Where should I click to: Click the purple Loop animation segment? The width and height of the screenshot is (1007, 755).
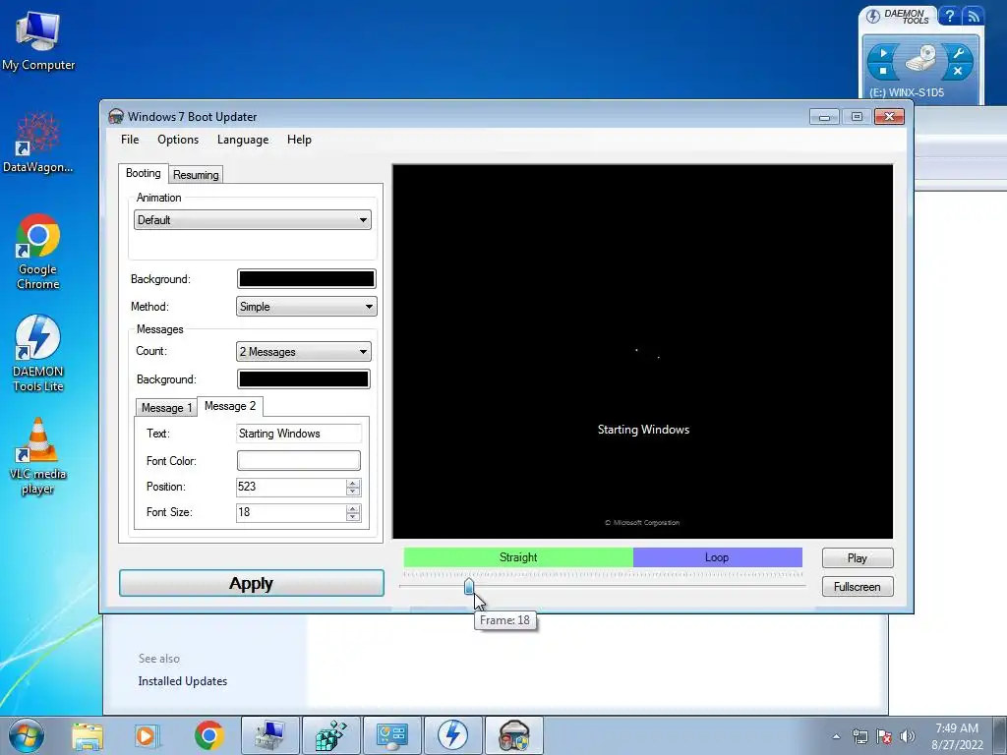pos(717,557)
